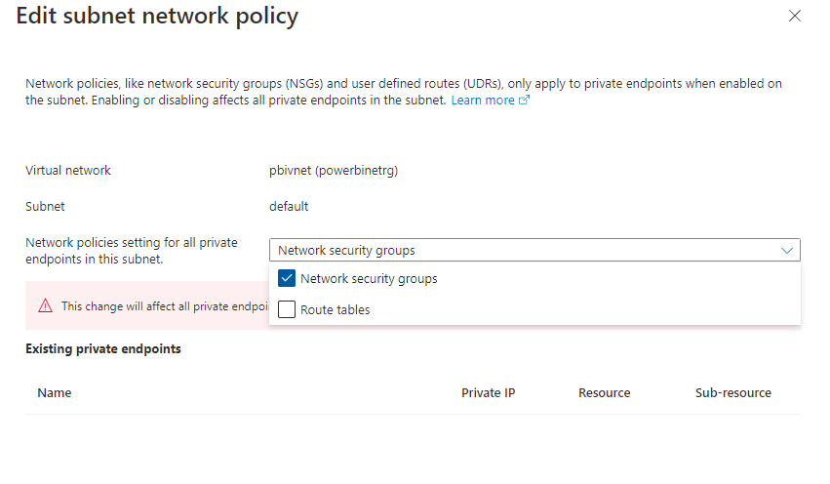Image resolution: width=830 pixels, height=484 pixels.
Task: Collapse the dropdown using its chevron arrow
Action: tap(786, 250)
